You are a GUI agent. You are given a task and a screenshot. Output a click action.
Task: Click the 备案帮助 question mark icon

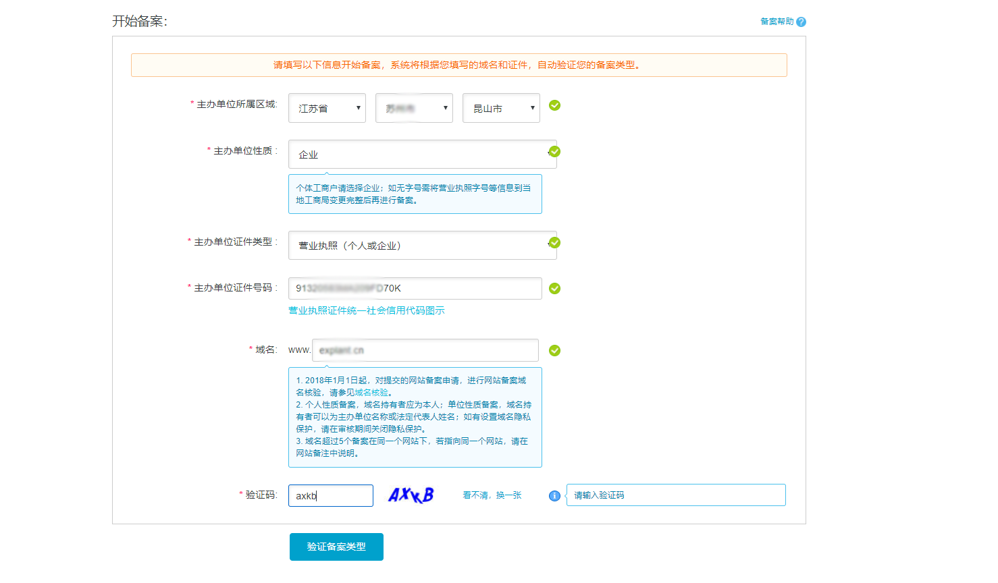click(801, 22)
